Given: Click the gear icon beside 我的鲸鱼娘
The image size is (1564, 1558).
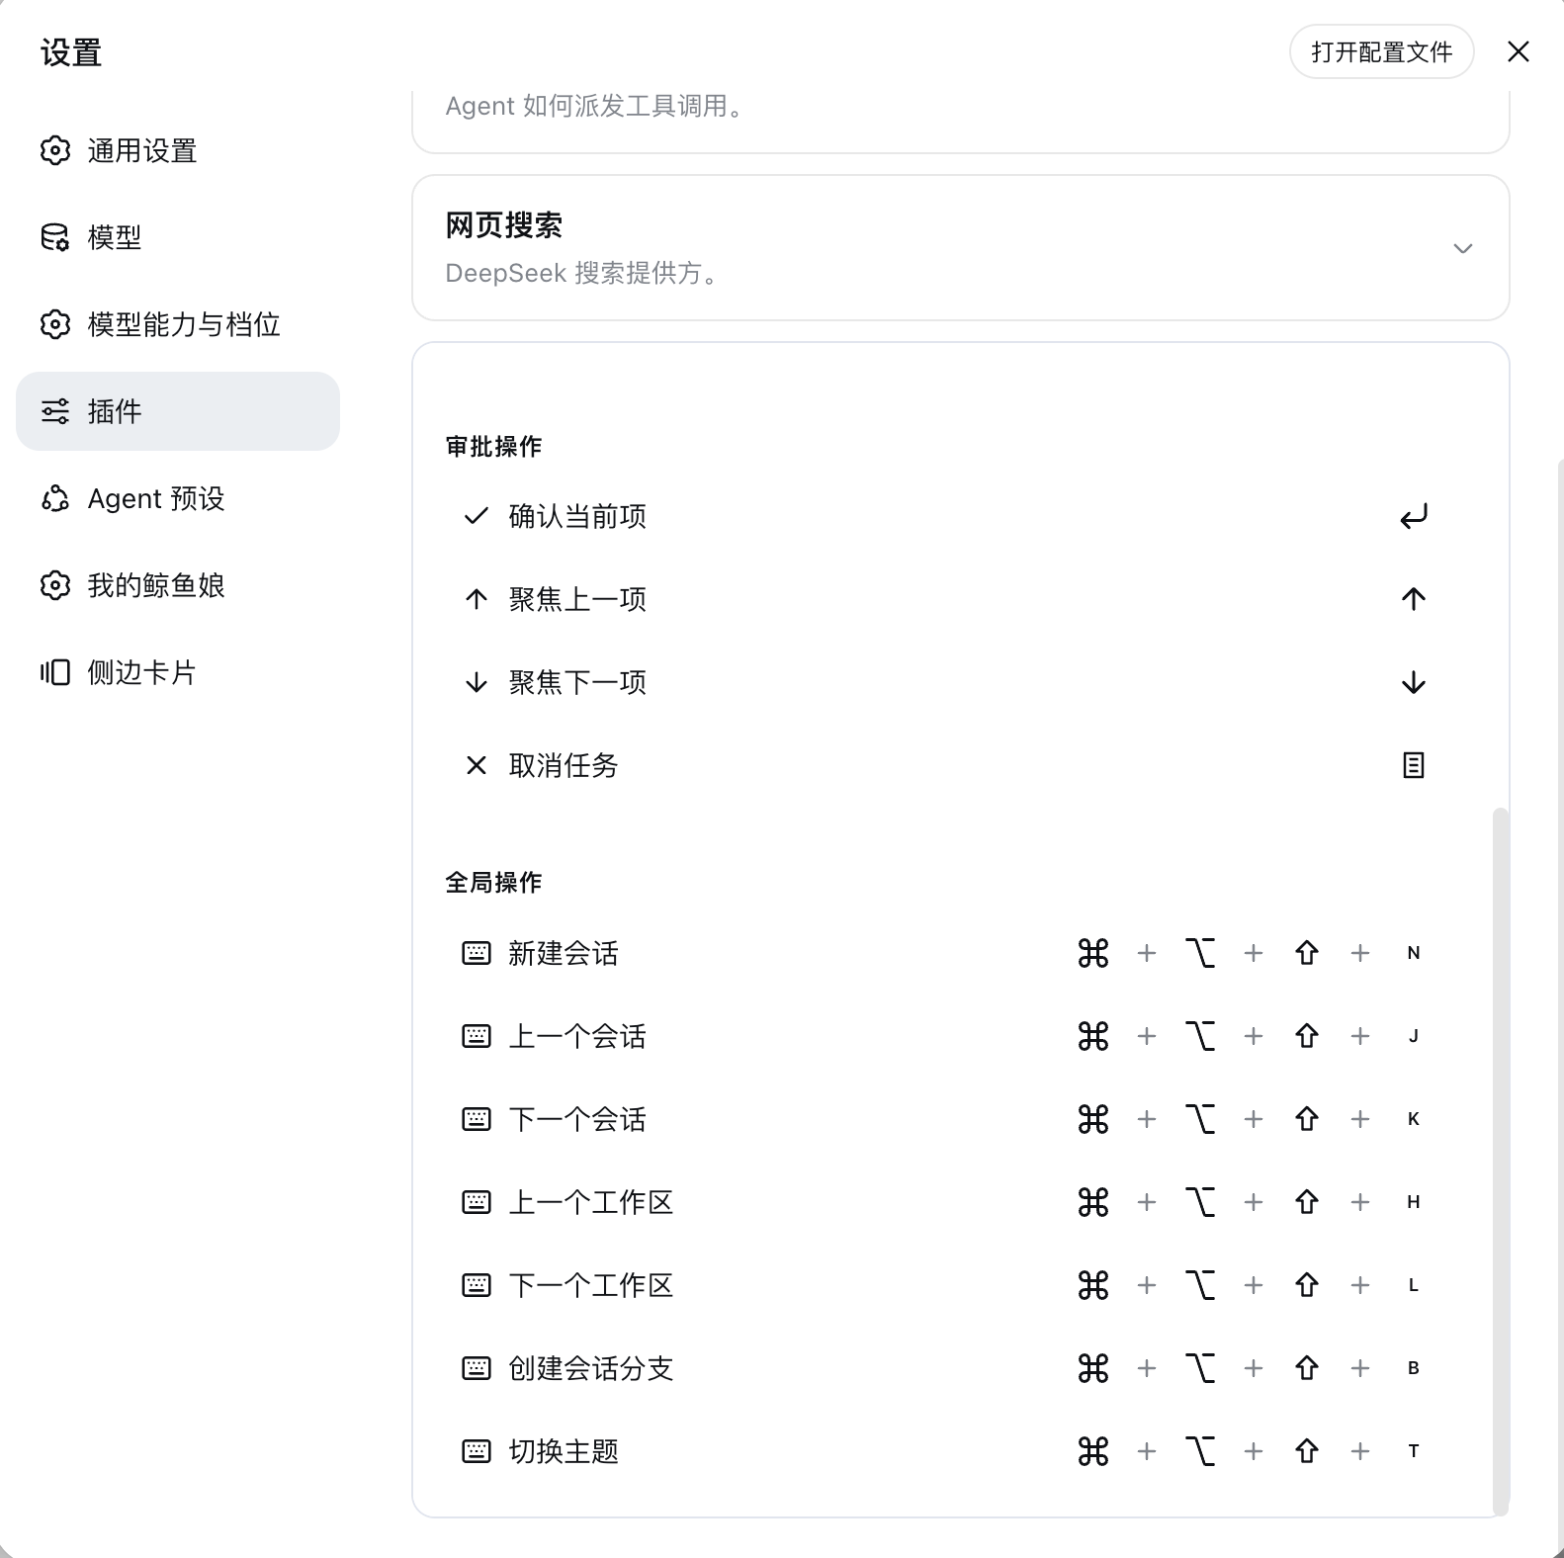Looking at the screenshot, I should coord(55,585).
